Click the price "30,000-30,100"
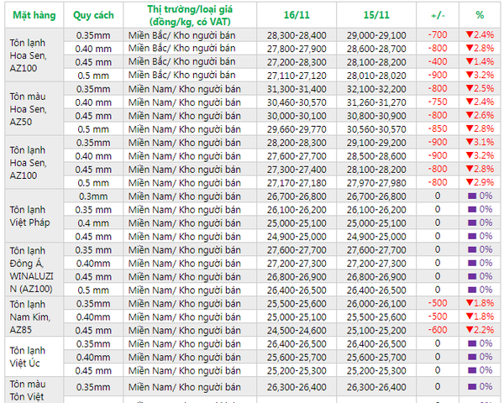 coord(297,116)
